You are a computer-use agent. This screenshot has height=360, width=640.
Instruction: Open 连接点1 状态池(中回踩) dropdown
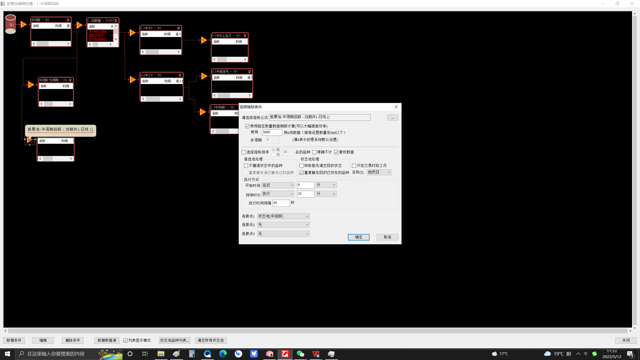[x=283, y=216]
